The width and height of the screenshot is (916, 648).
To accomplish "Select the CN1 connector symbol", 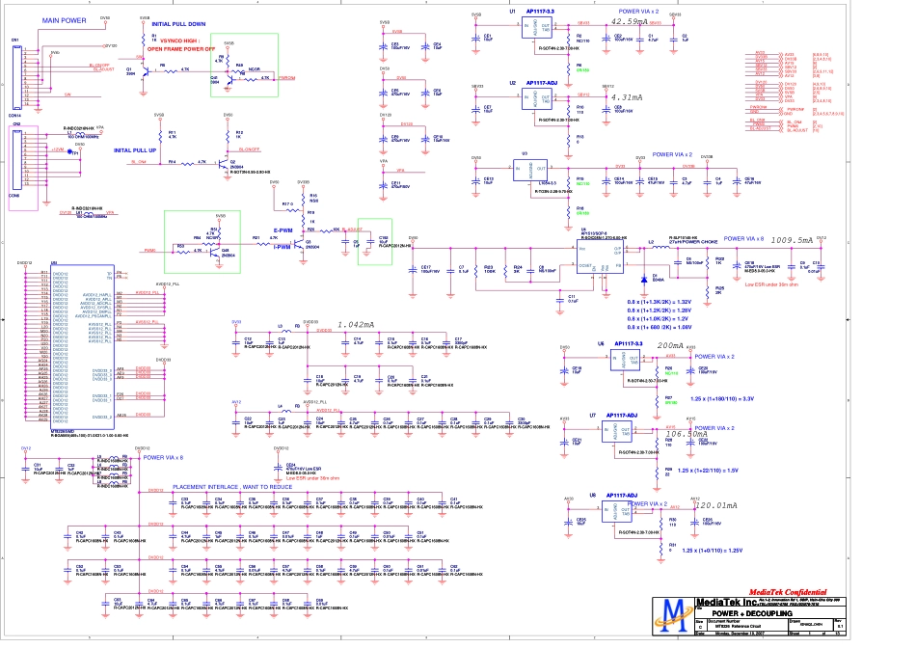I will click(x=16, y=76).
